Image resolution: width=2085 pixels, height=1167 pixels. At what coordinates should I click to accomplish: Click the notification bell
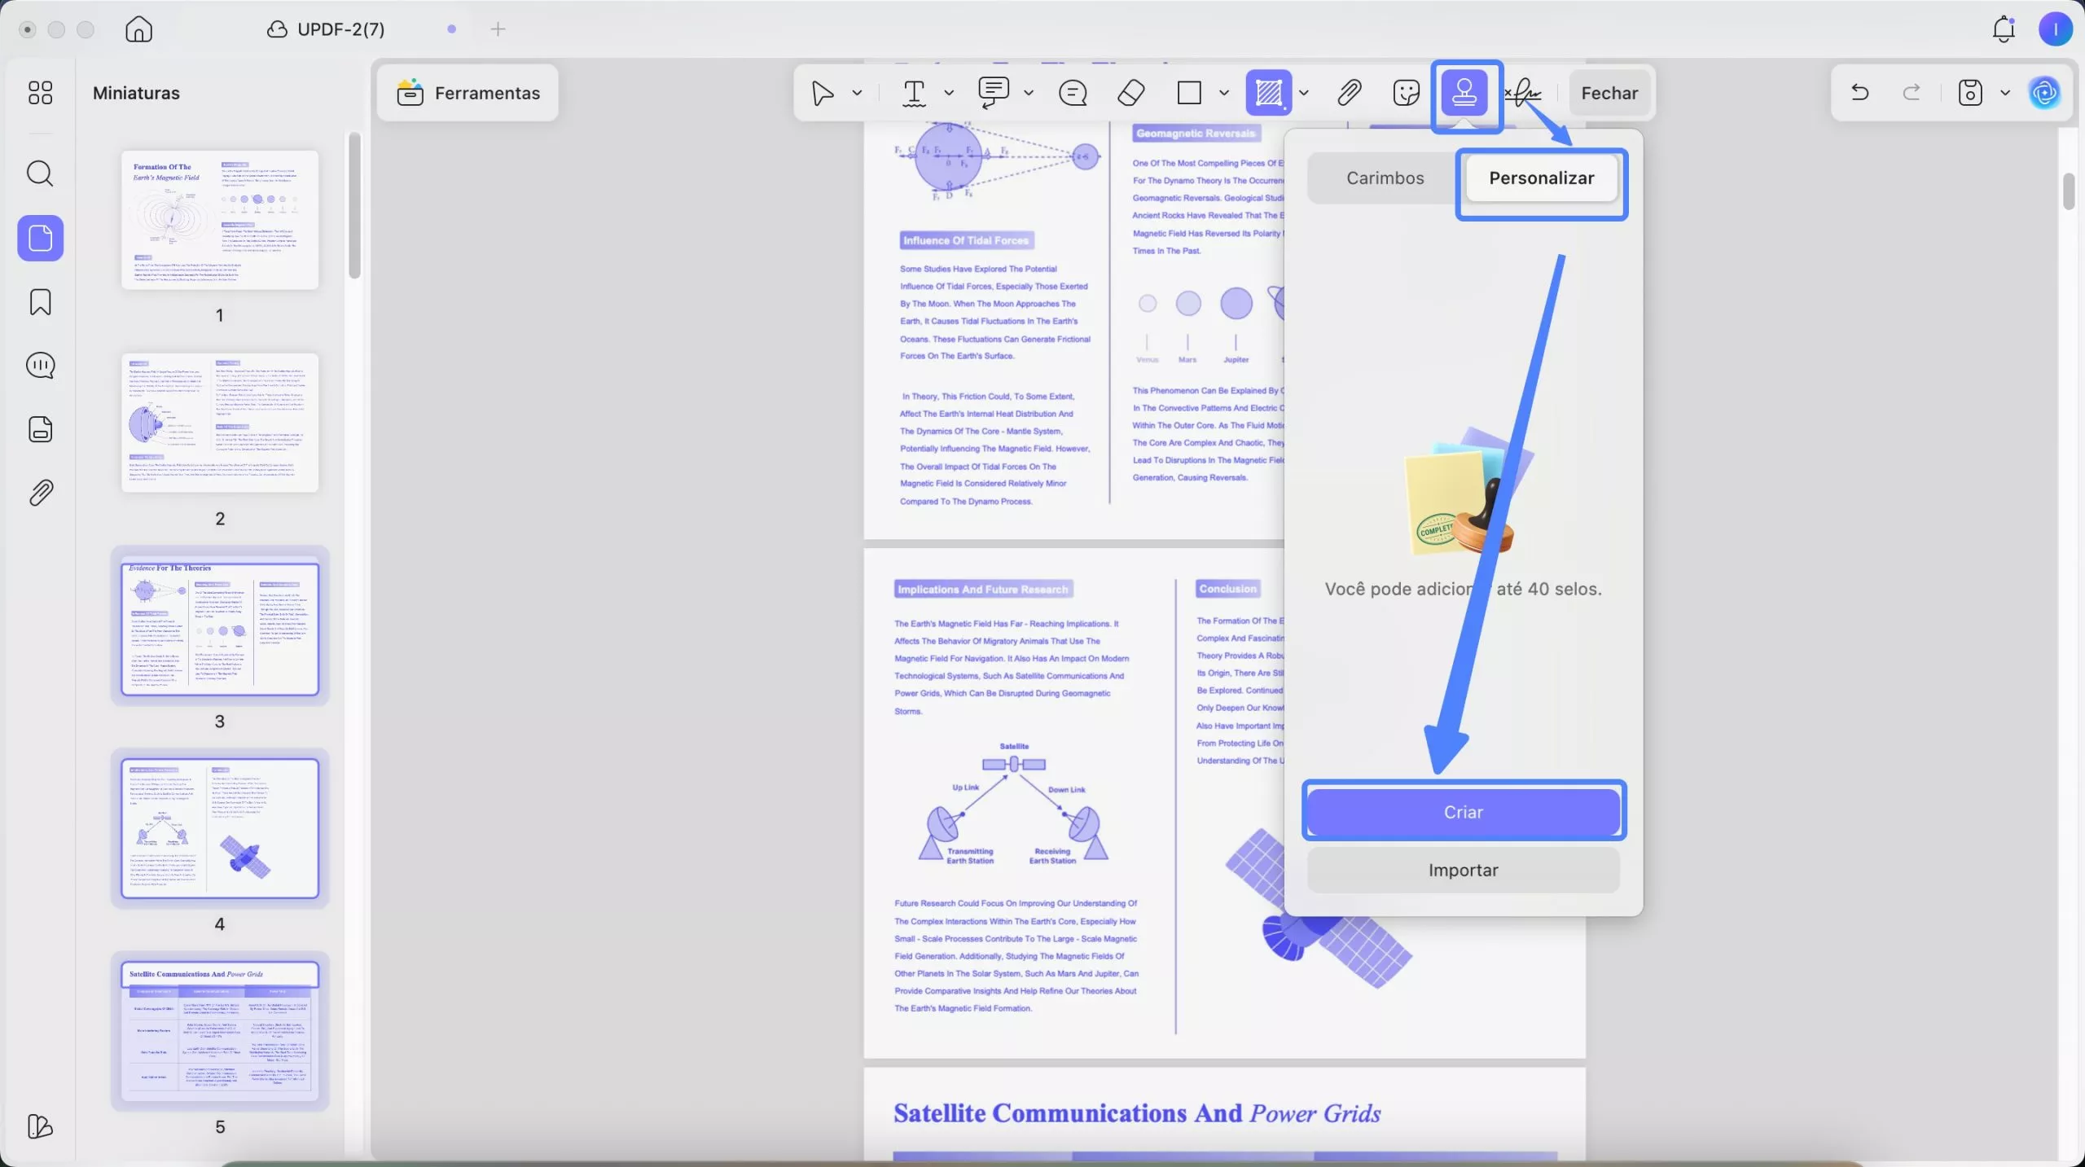2003,30
